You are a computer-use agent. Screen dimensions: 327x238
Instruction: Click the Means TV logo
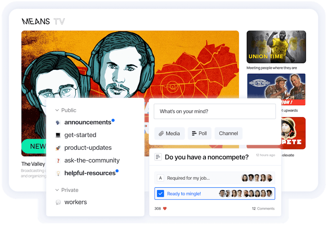coord(43,21)
